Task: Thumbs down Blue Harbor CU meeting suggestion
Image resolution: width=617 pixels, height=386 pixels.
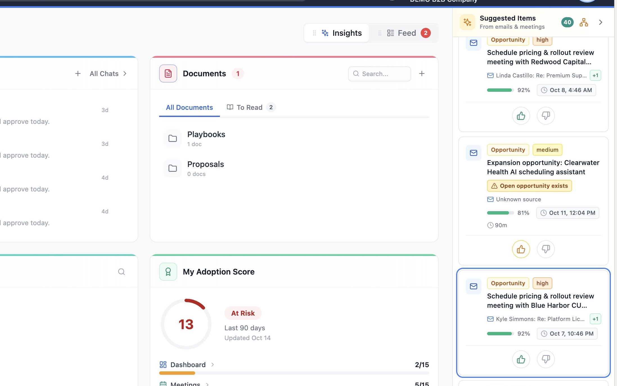Action: [546, 359]
